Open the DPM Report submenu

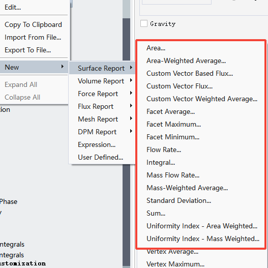[102, 132]
